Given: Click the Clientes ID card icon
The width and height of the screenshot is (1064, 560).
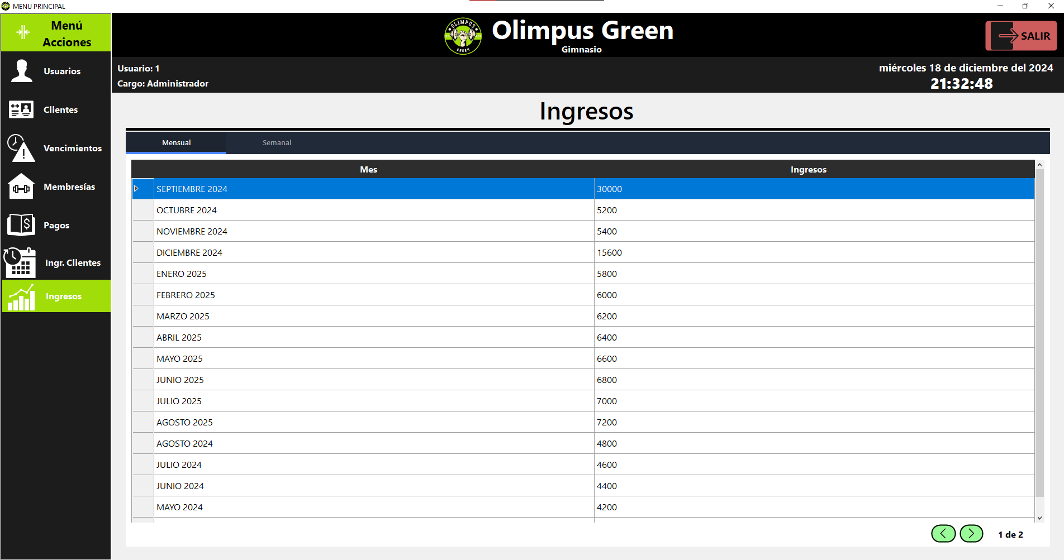Looking at the screenshot, I should coord(21,109).
